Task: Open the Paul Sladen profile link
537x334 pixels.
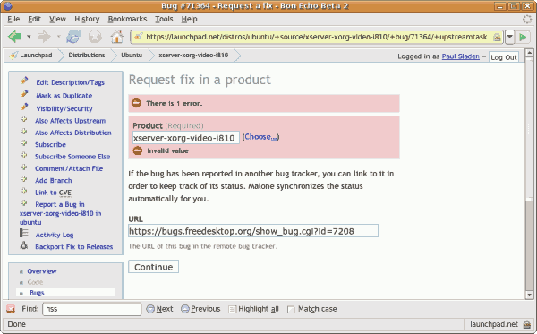Action: pyautogui.click(x=460, y=56)
